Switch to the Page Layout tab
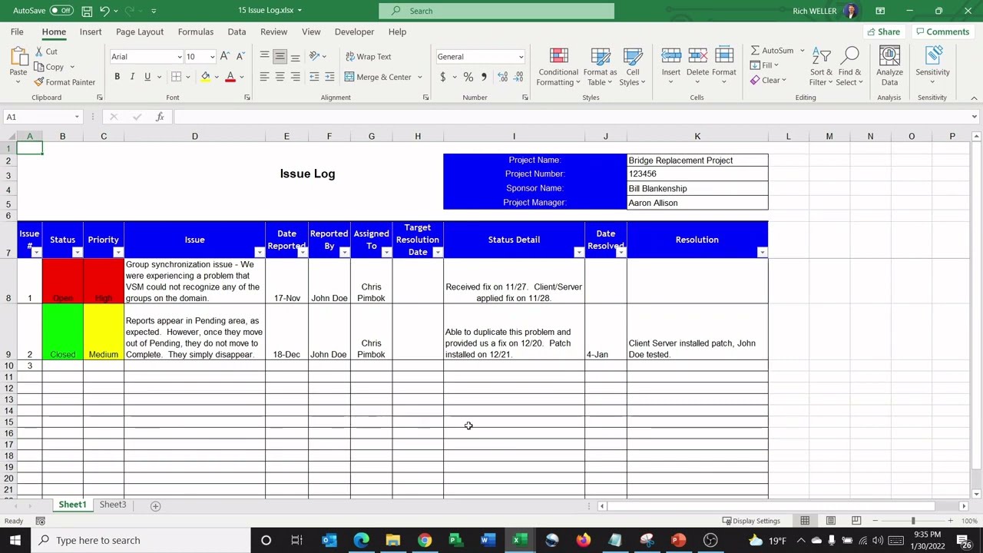Viewport: 983px width, 553px height. pos(140,31)
